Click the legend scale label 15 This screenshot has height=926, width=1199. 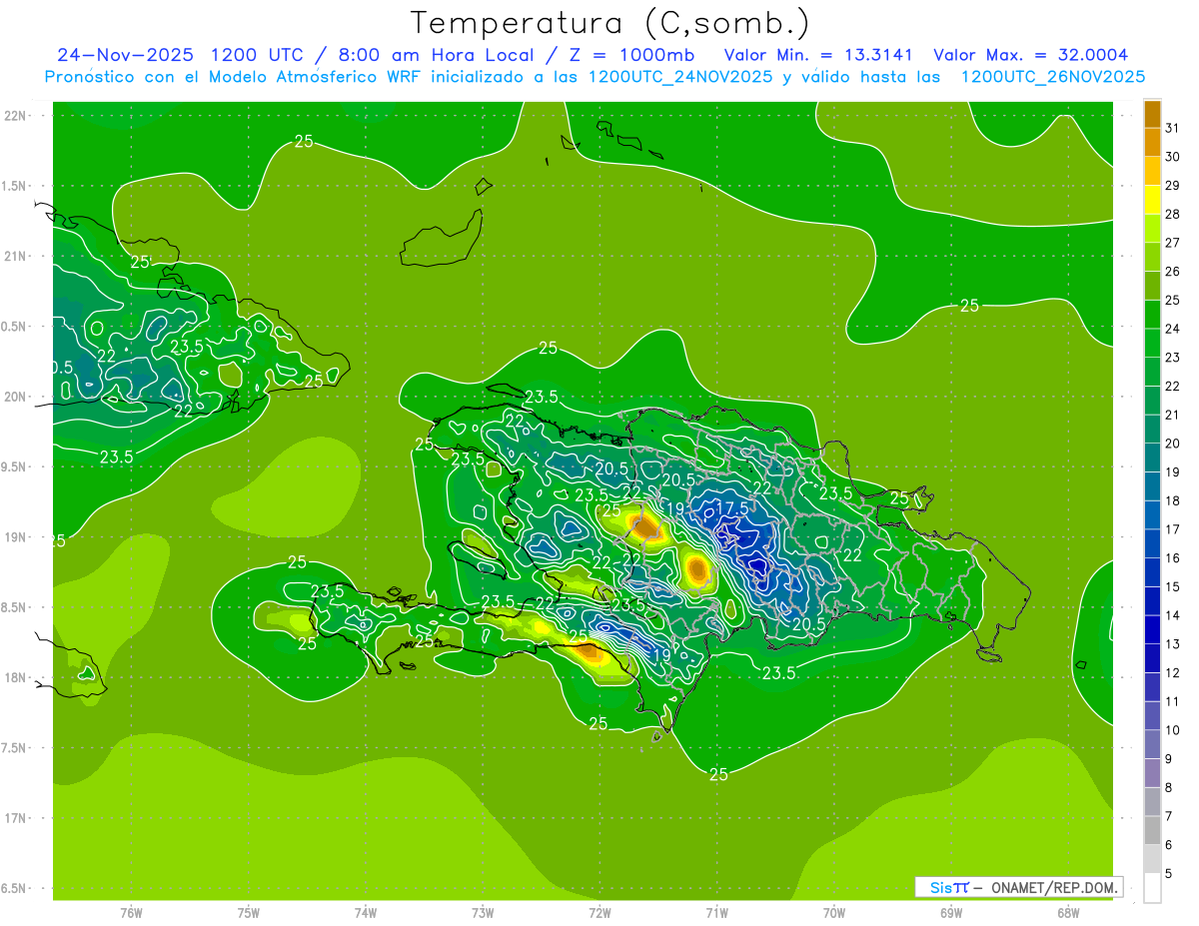point(1172,586)
